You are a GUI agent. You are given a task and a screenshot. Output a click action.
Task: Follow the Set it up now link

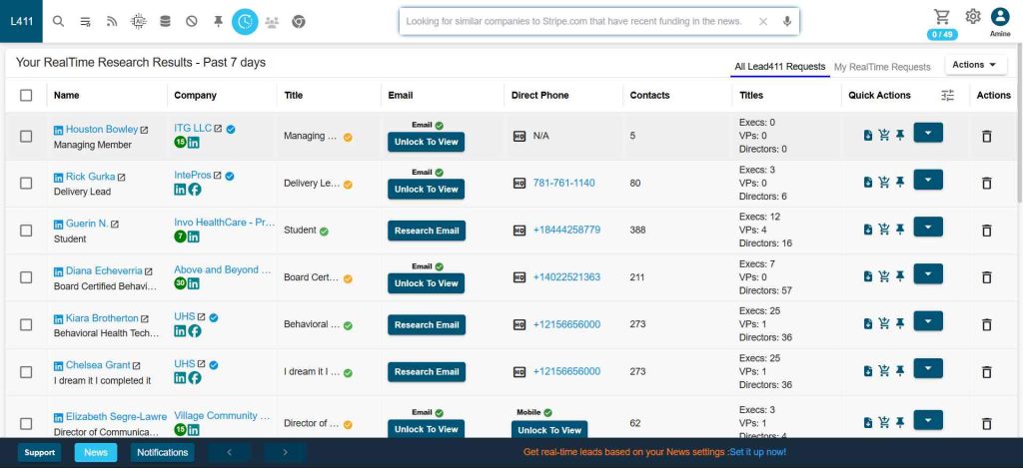(x=757, y=452)
